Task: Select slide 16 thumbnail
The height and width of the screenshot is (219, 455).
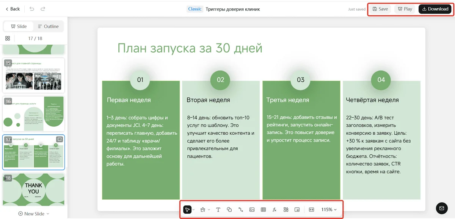Action: pos(34,113)
